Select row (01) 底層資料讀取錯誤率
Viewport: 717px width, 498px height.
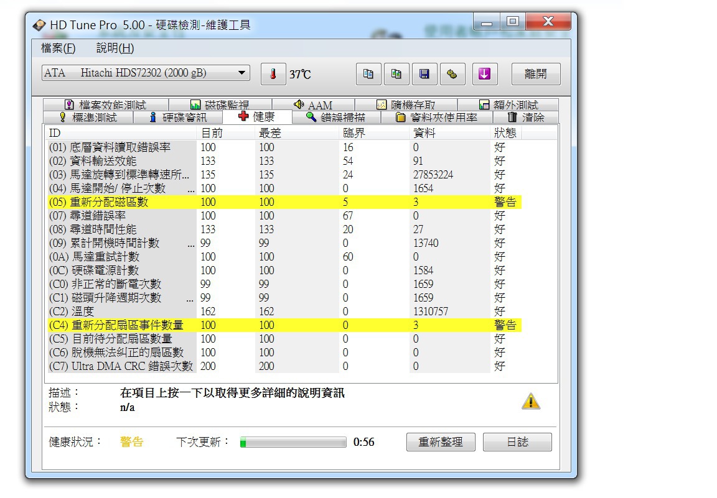(x=284, y=147)
